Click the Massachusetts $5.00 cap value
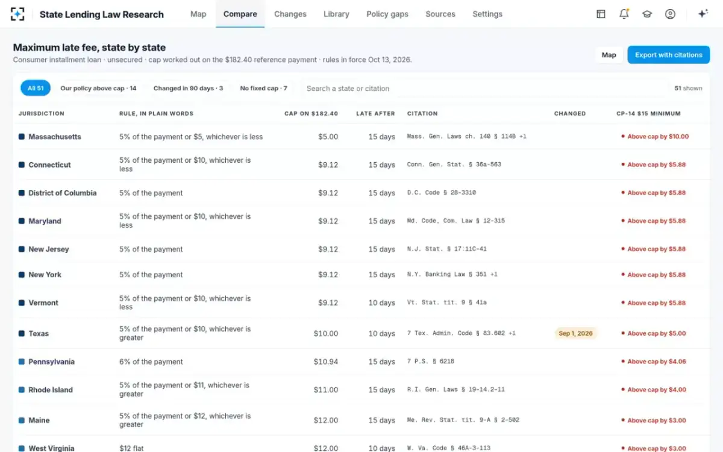 click(328, 137)
